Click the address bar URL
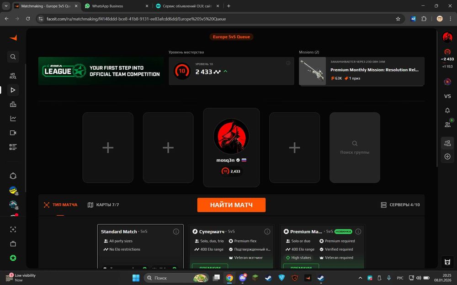The width and height of the screenshot is (457, 285). (x=136, y=19)
